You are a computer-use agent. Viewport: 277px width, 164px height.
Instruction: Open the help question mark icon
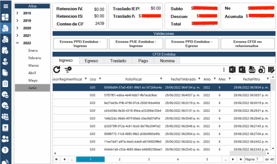pyautogui.click(x=5, y=149)
